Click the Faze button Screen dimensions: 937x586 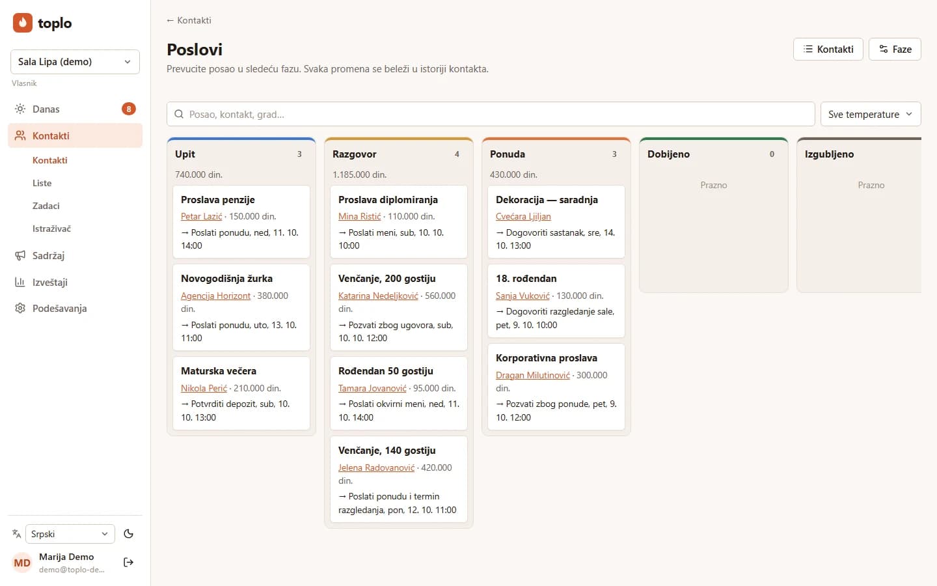click(x=895, y=49)
